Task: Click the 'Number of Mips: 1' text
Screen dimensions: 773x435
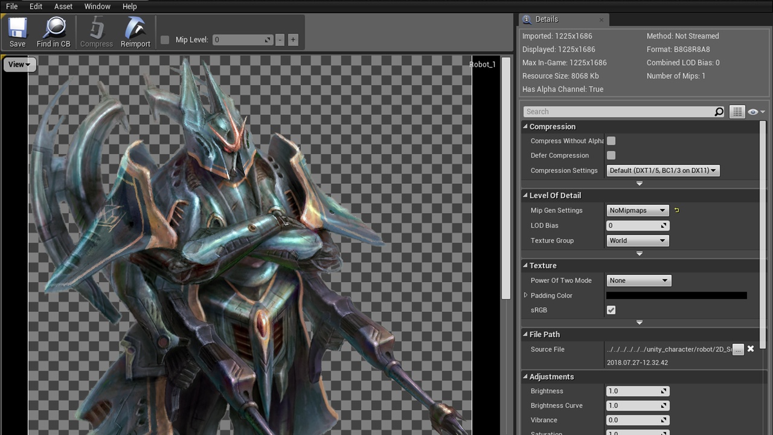Action: pyautogui.click(x=676, y=76)
